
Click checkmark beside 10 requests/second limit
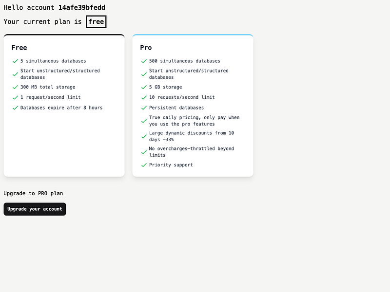point(144,97)
